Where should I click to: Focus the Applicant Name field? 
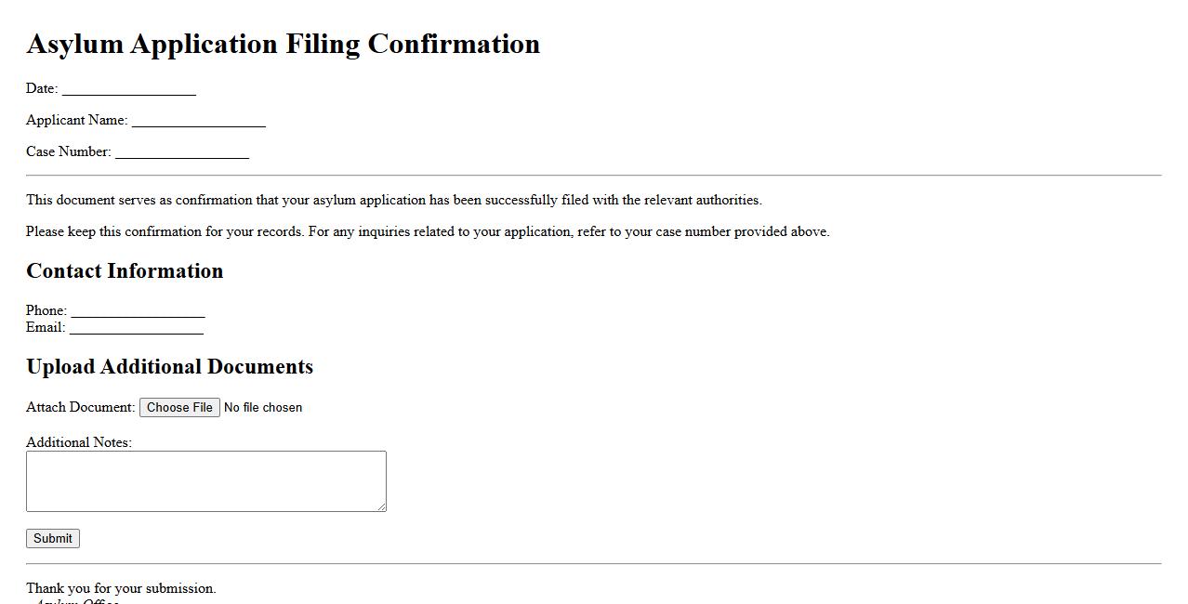[x=199, y=120]
